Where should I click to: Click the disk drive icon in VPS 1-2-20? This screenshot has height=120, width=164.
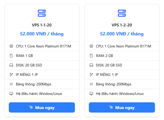tap(91, 65)
